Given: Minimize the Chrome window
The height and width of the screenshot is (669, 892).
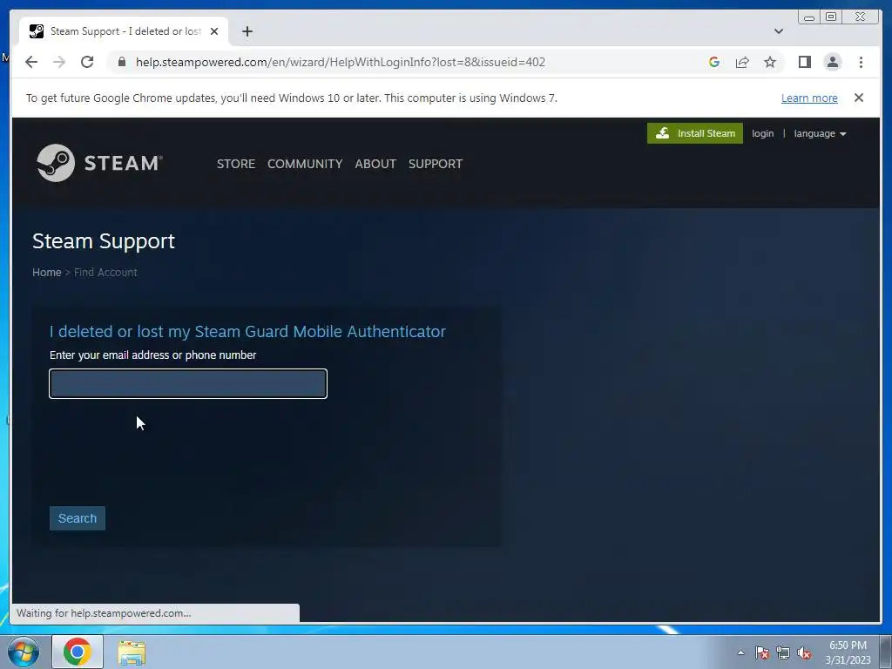Looking at the screenshot, I should click(809, 17).
